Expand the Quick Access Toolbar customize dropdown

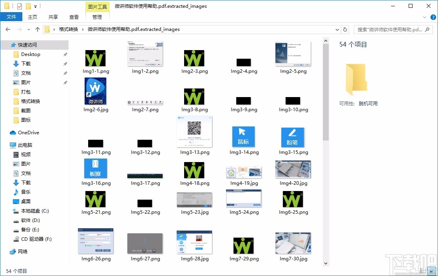[x=35, y=6]
